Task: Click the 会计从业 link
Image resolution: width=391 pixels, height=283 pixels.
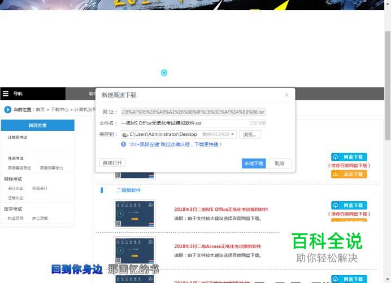Action: point(15,188)
